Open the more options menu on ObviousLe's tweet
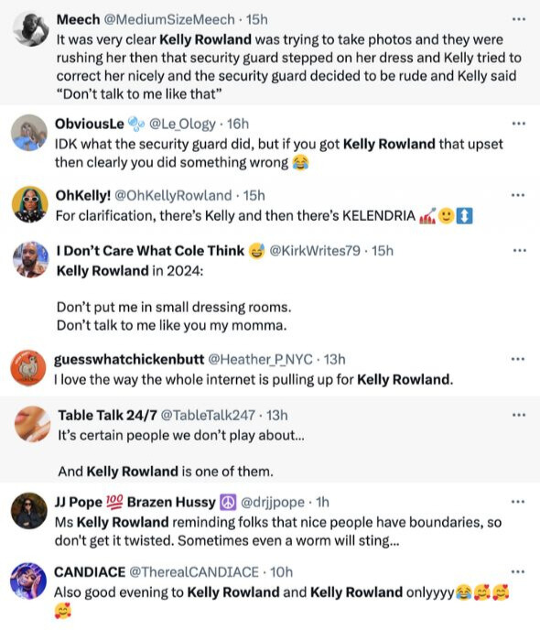 point(519,124)
